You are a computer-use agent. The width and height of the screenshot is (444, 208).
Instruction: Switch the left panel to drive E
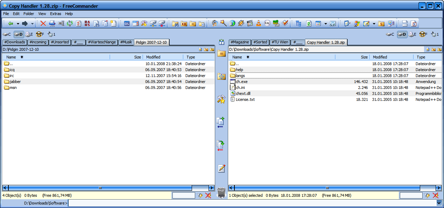pos(29,34)
